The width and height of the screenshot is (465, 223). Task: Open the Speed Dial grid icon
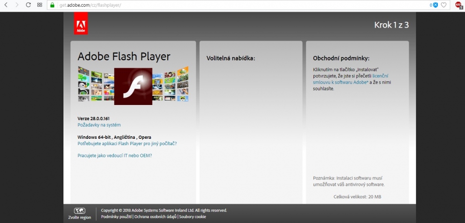coord(39,5)
